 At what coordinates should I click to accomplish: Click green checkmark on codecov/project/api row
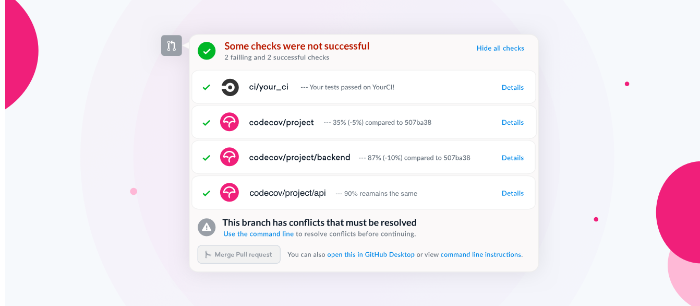[x=207, y=193]
